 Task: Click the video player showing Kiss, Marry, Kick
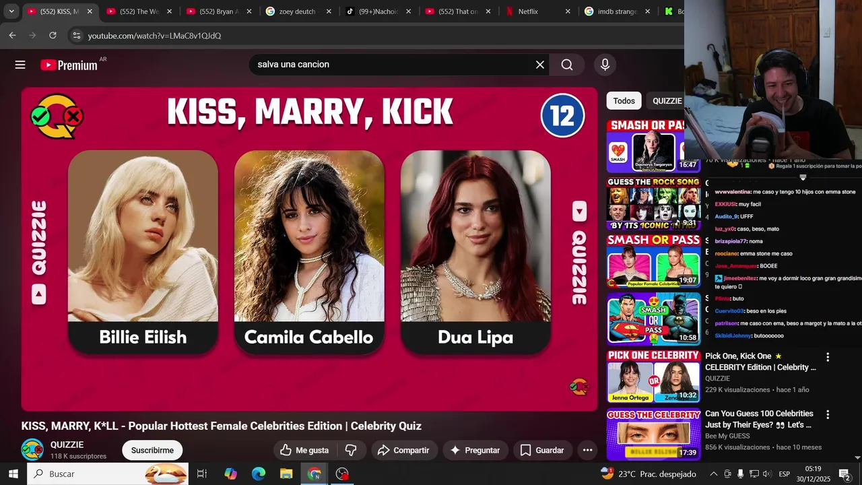click(x=309, y=249)
